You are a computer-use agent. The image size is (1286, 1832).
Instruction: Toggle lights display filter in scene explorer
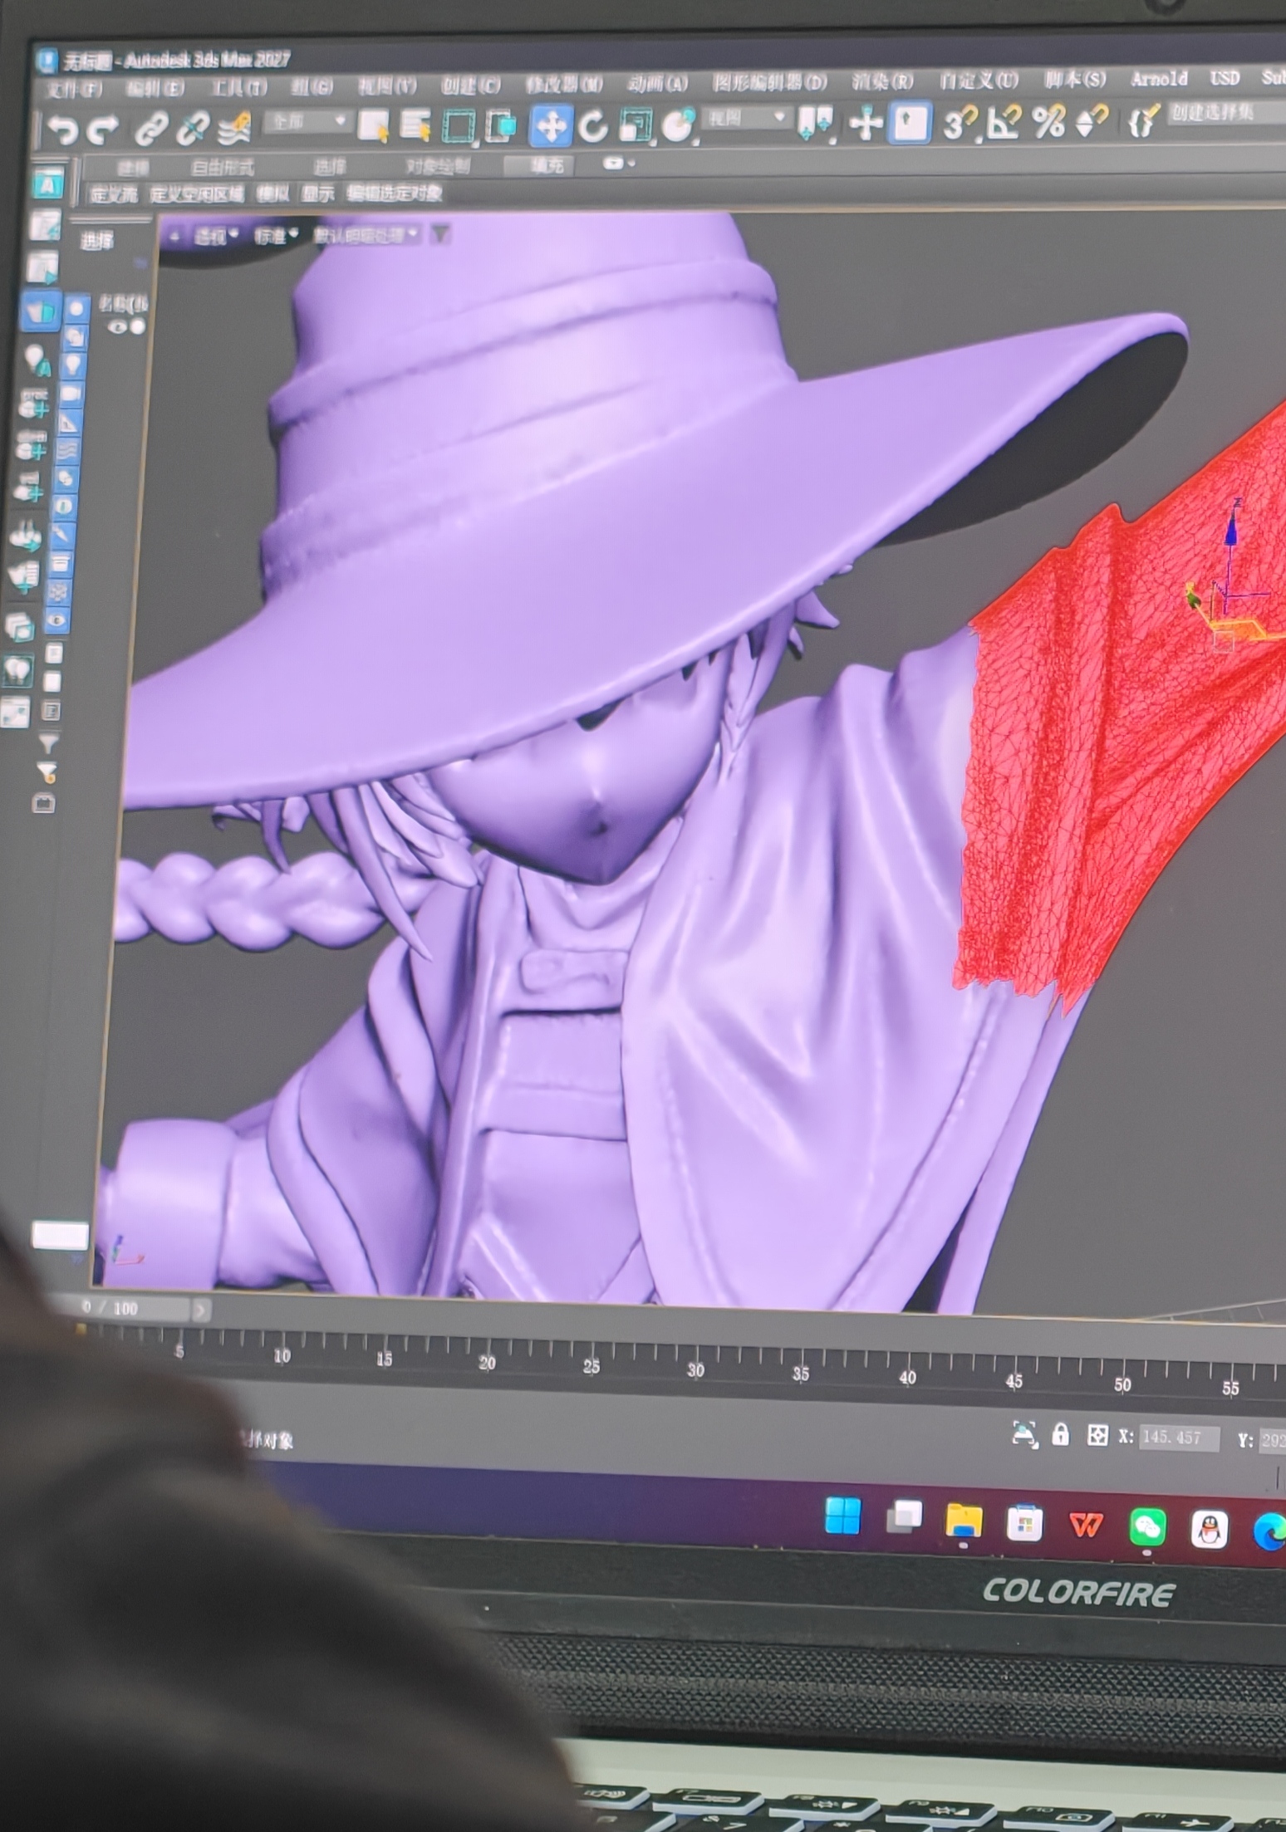(x=75, y=365)
